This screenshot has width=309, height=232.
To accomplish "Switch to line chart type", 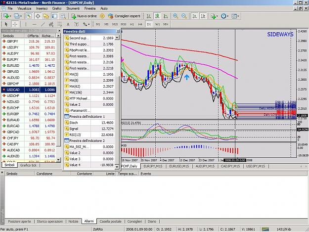I will click(x=166, y=16).
